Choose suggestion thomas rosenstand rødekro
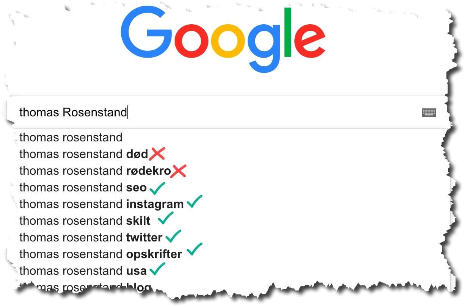 tap(95, 171)
